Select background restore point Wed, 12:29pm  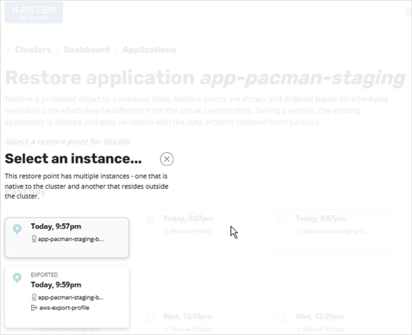(332, 322)
